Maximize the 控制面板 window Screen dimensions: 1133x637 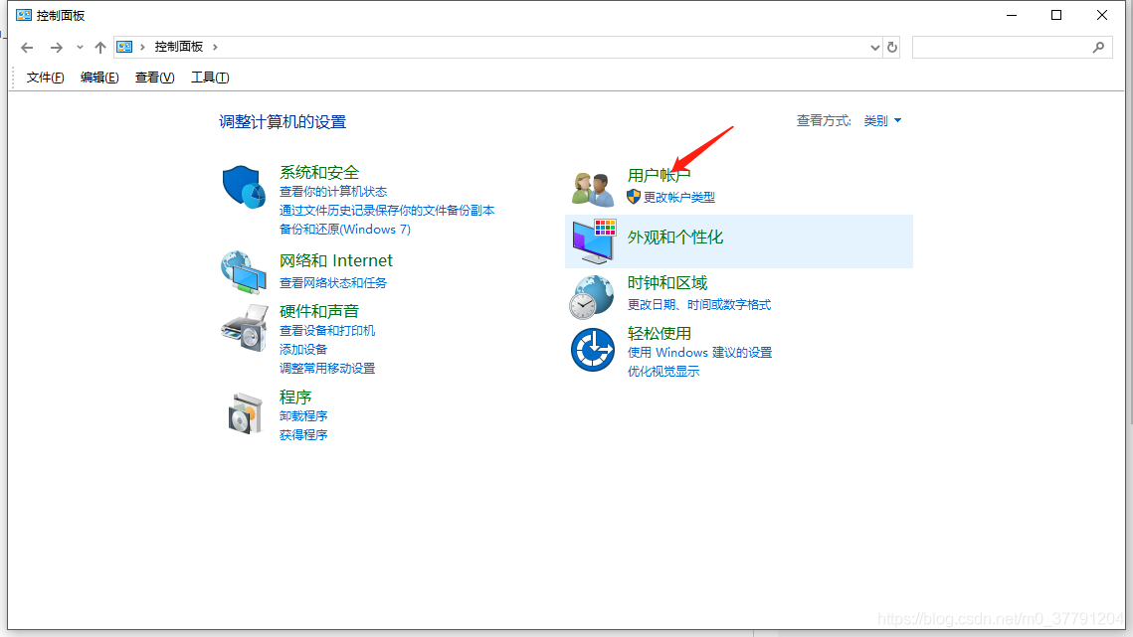point(1056,15)
